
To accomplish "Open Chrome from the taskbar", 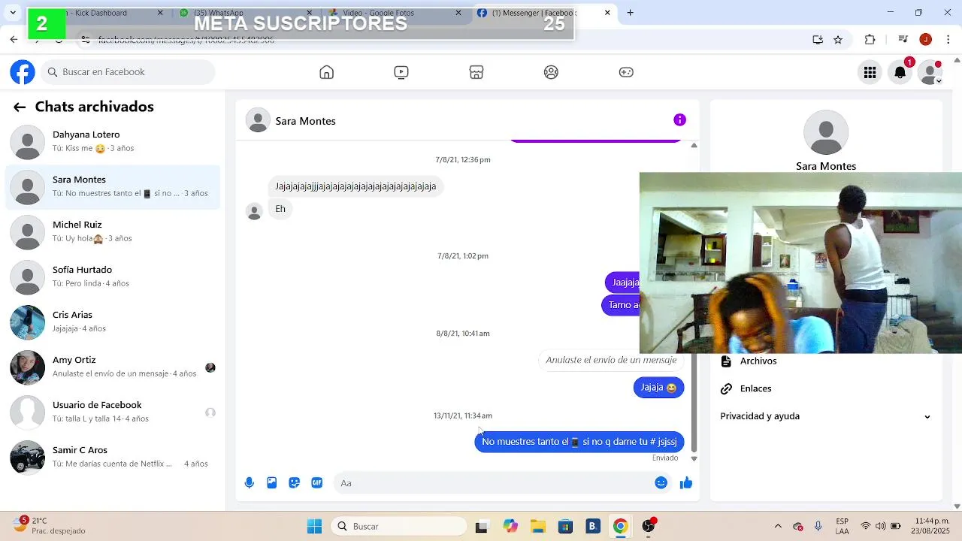I will coord(621,527).
